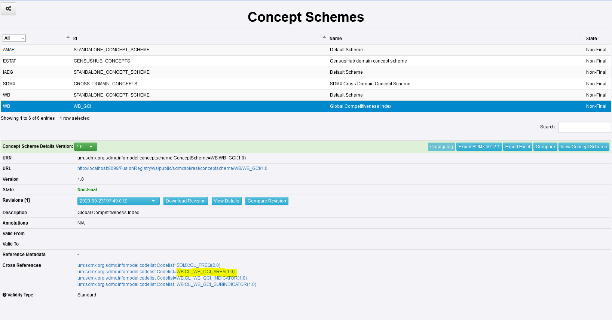This screenshot has height=320, width=612.
Task: Click the Validity Type help icon
Action: point(4,295)
